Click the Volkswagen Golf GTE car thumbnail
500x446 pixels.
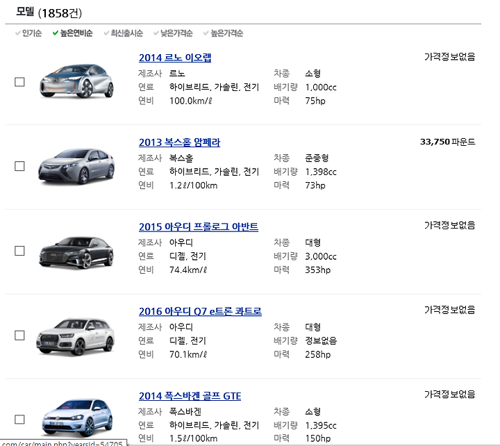pyautogui.click(x=77, y=418)
